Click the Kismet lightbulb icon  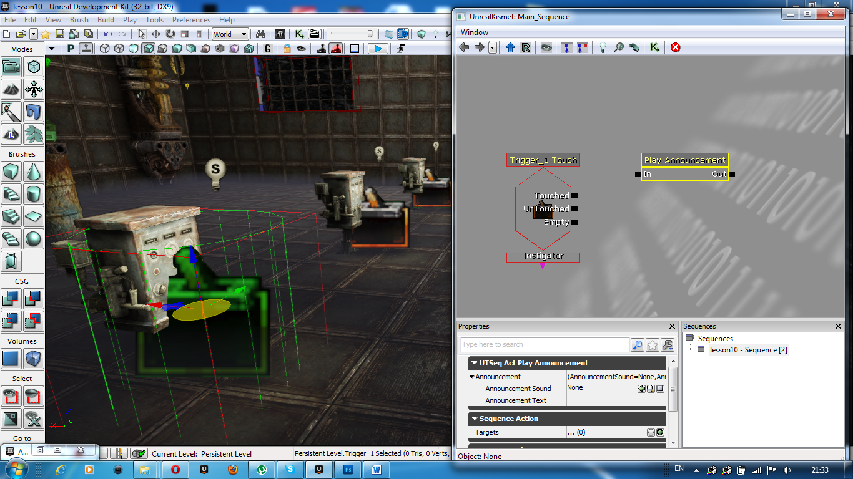tap(603, 47)
